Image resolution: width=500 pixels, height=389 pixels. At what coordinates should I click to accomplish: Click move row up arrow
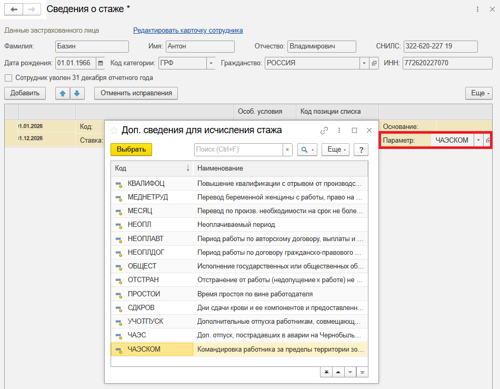pyautogui.click(x=63, y=93)
